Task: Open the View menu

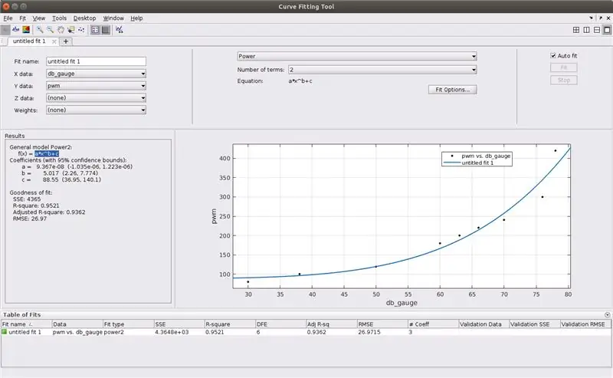Action: 39,18
